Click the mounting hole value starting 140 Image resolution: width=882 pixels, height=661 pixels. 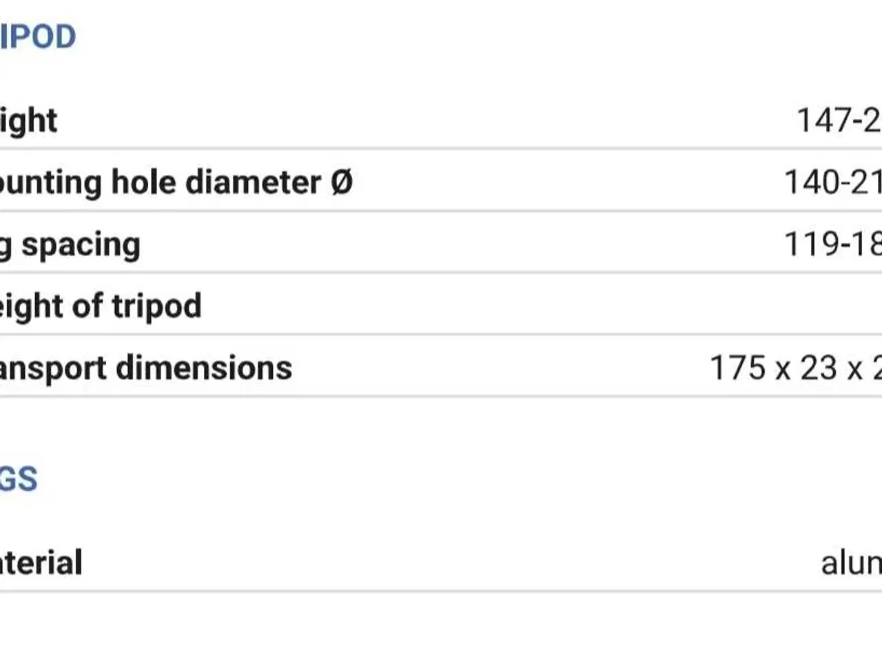click(x=832, y=183)
